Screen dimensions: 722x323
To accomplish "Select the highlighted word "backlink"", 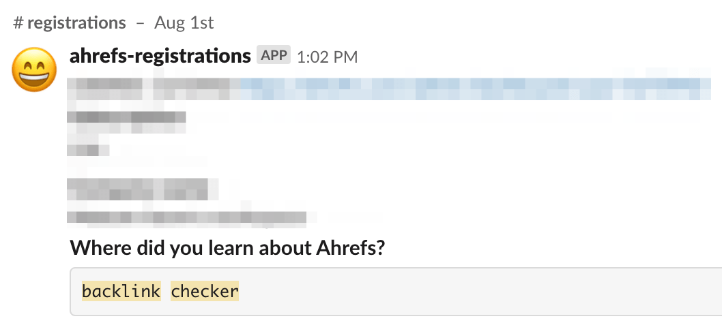I will pyautogui.click(x=121, y=292).
